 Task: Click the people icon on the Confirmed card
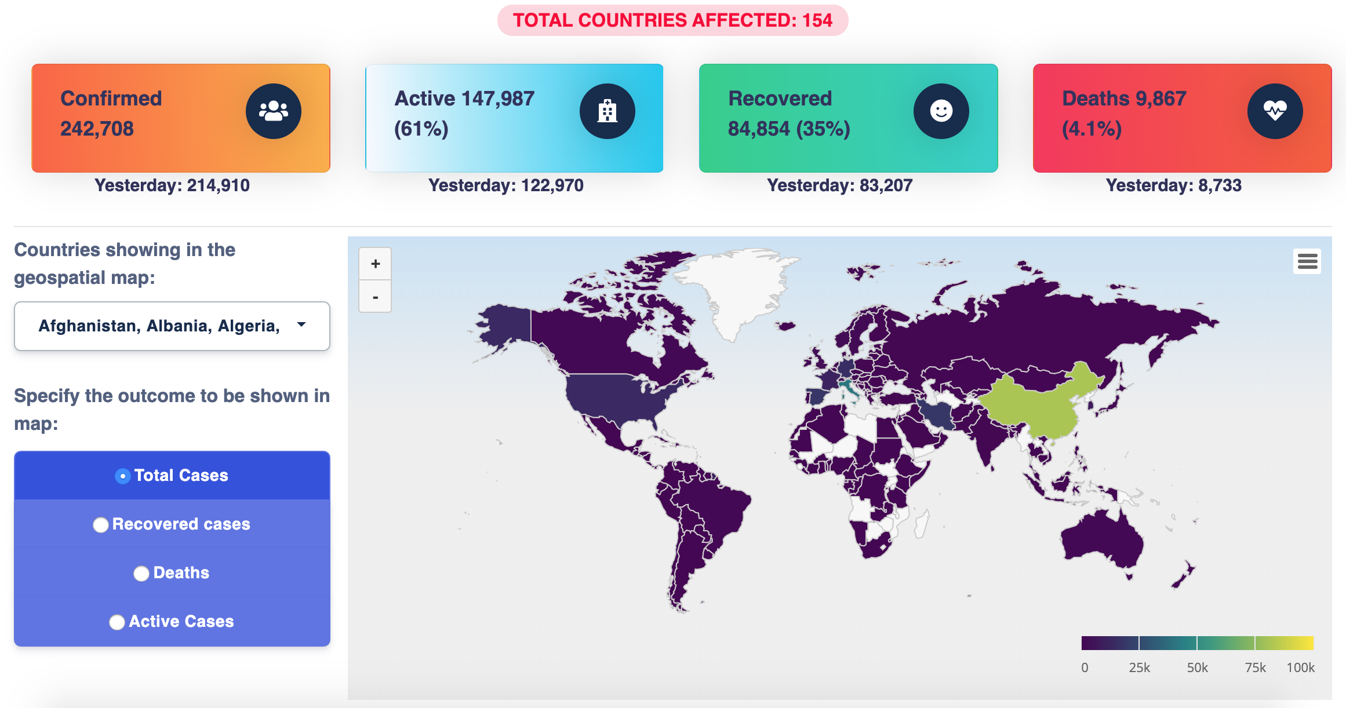[273, 111]
